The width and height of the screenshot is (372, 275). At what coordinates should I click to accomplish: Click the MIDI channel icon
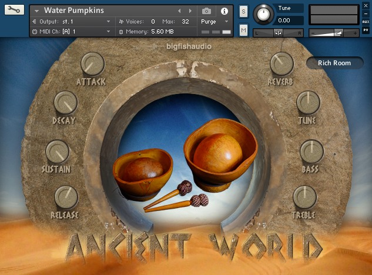pos(35,32)
